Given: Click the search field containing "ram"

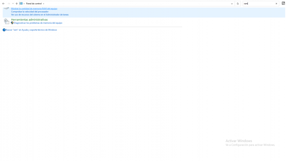Looking at the screenshot, I should 258,4.
